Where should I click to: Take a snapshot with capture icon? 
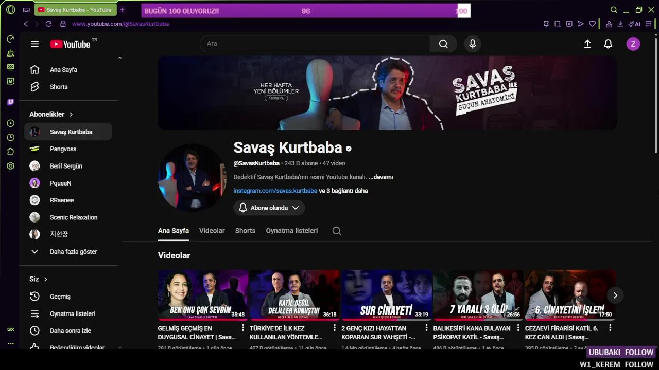pyautogui.click(x=558, y=24)
